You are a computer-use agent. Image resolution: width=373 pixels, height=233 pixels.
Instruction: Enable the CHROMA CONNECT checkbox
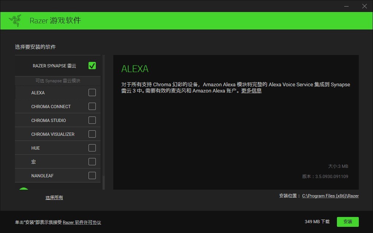(x=92, y=106)
